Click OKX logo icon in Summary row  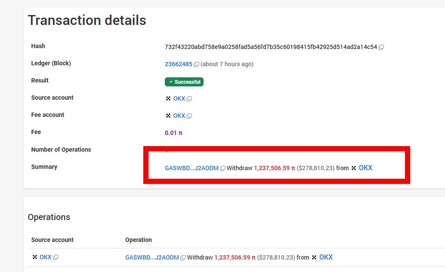(x=354, y=168)
